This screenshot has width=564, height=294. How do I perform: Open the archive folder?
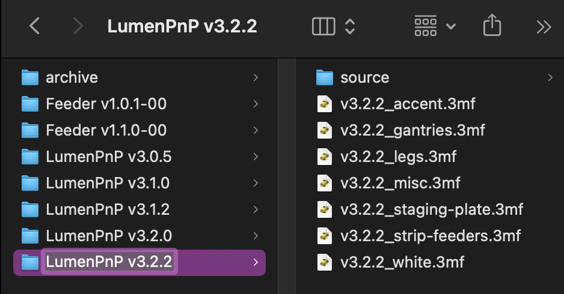[x=72, y=77]
